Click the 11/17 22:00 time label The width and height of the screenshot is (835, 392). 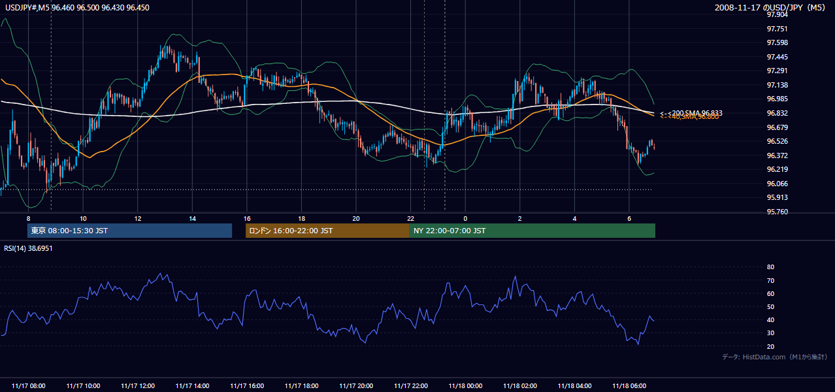pyautogui.click(x=411, y=385)
